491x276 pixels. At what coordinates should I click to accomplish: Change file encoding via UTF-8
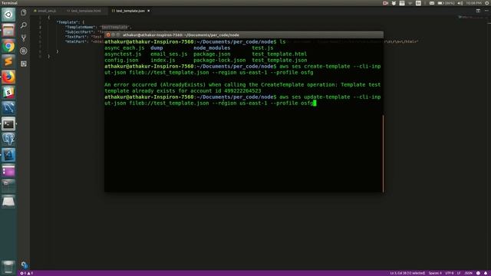[450, 273]
